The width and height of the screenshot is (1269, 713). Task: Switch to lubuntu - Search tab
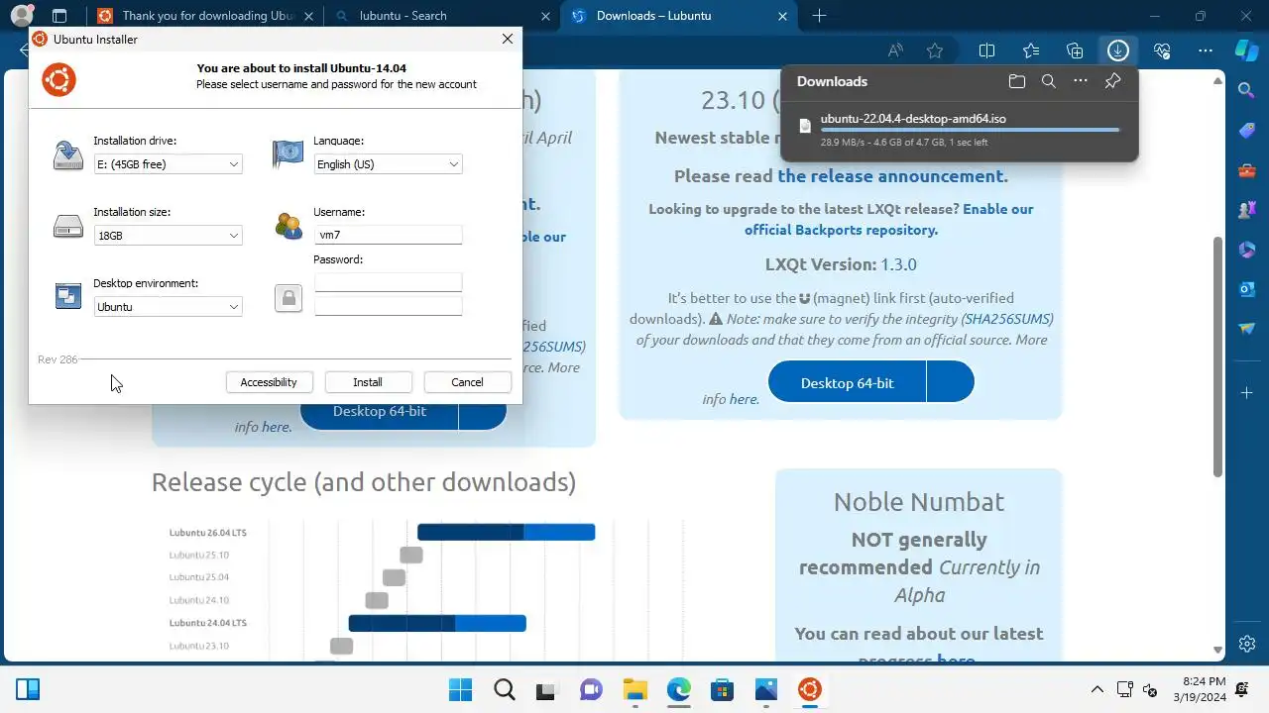pyautogui.click(x=442, y=16)
